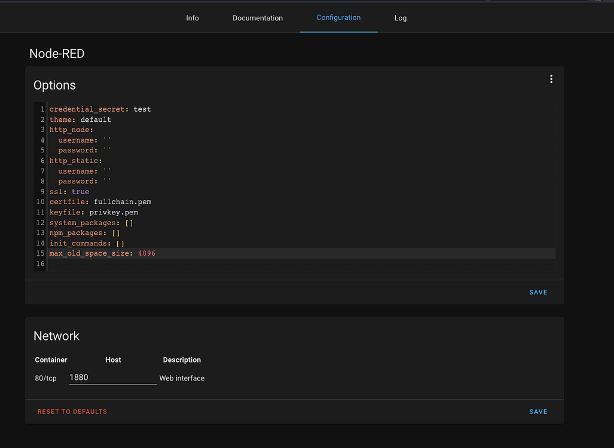Click the http_node username value

tap(107, 140)
